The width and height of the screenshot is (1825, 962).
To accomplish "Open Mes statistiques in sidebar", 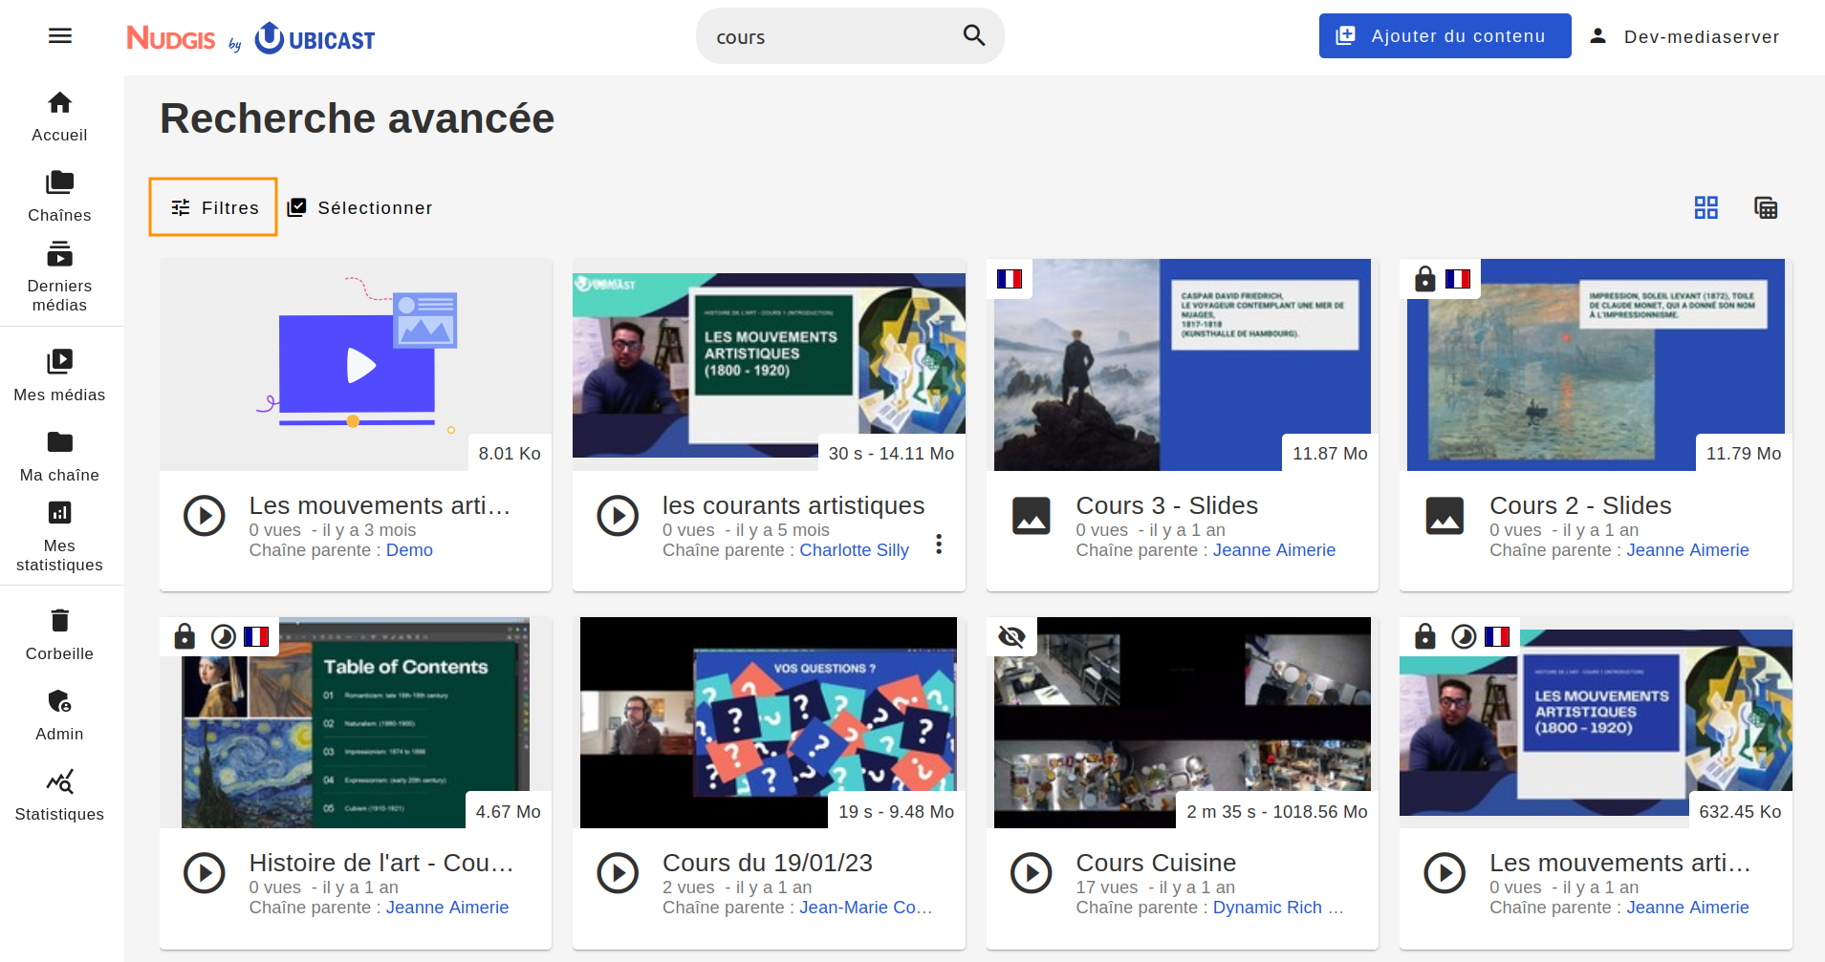I will [x=60, y=537].
